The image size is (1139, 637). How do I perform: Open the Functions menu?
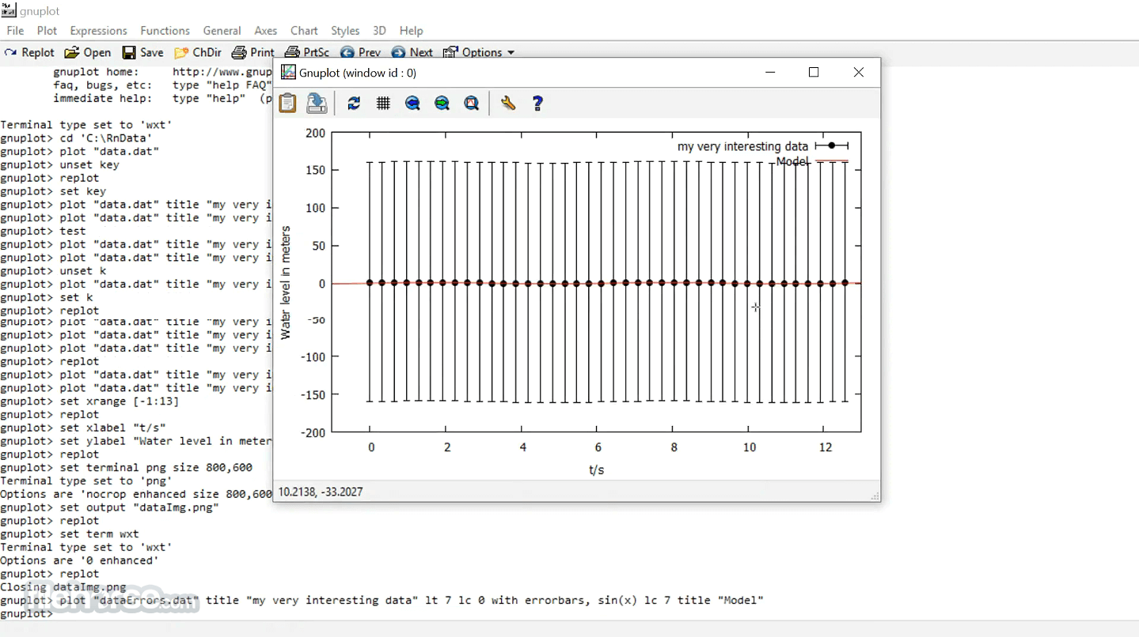(165, 31)
